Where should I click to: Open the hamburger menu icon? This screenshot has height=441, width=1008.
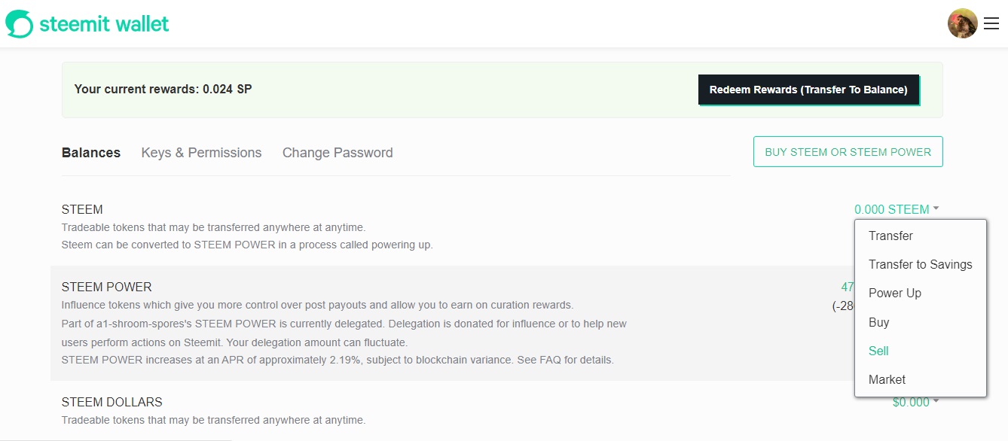click(991, 24)
